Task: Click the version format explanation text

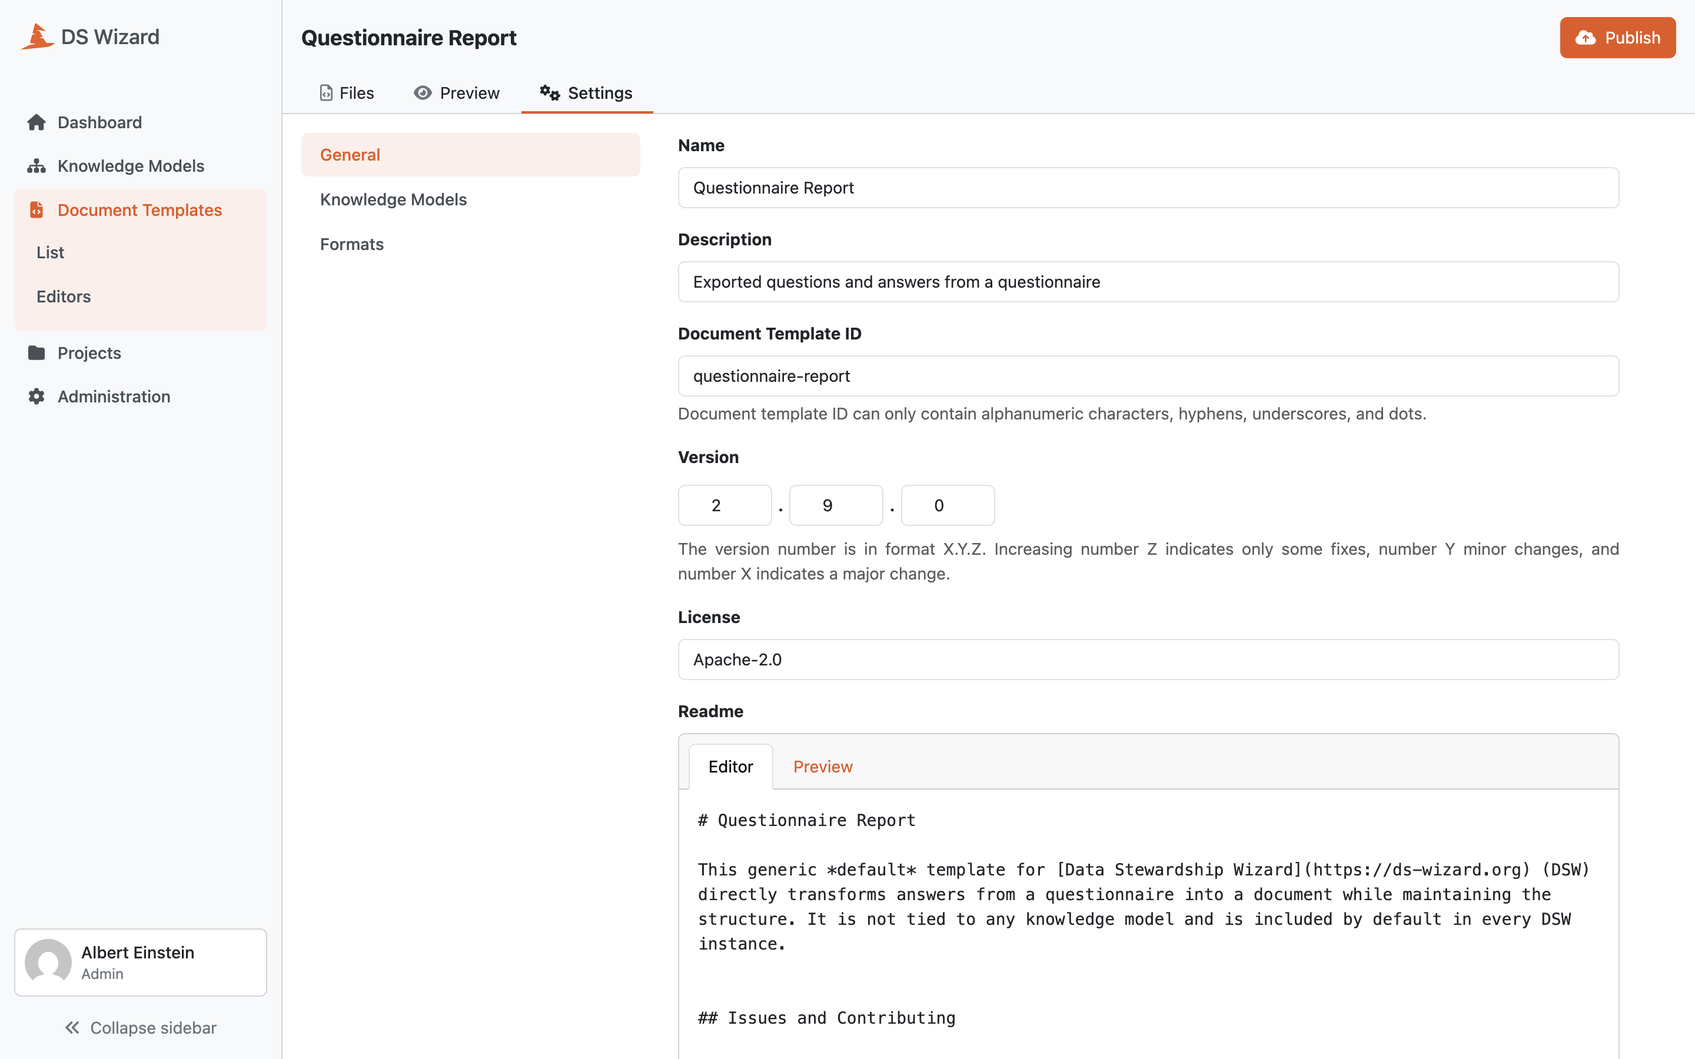Action: [1148, 561]
